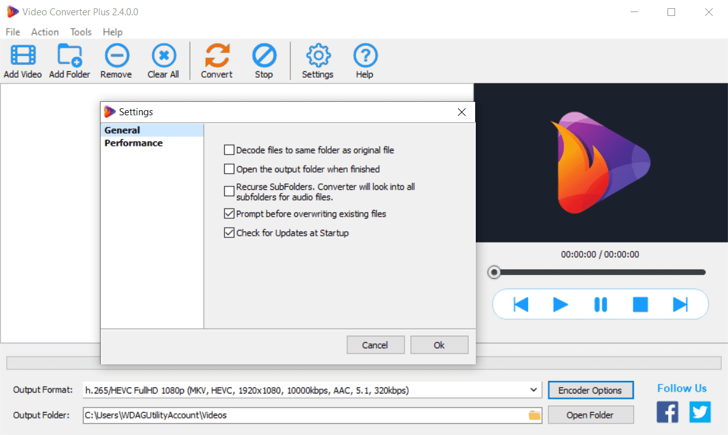Uncheck Check for Updates at Startup
The width and height of the screenshot is (728, 435).
[x=229, y=232]
